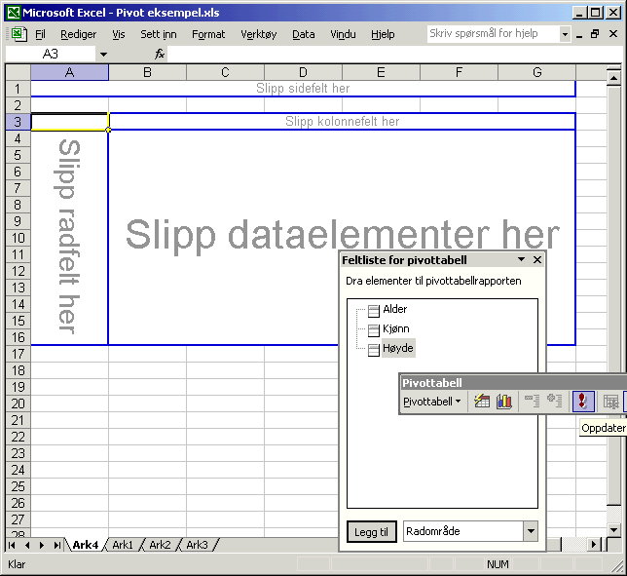Open the Name Box dropdown arrow
Image resolution: width=627 pixels, height=576 pixels.
[x=103, y=55]
